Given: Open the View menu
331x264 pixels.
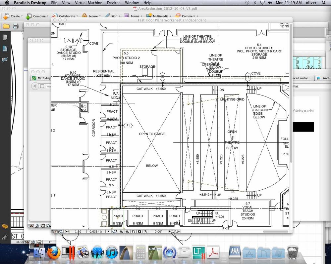Looking at the screenshot, I should click(x=66, y=3).
